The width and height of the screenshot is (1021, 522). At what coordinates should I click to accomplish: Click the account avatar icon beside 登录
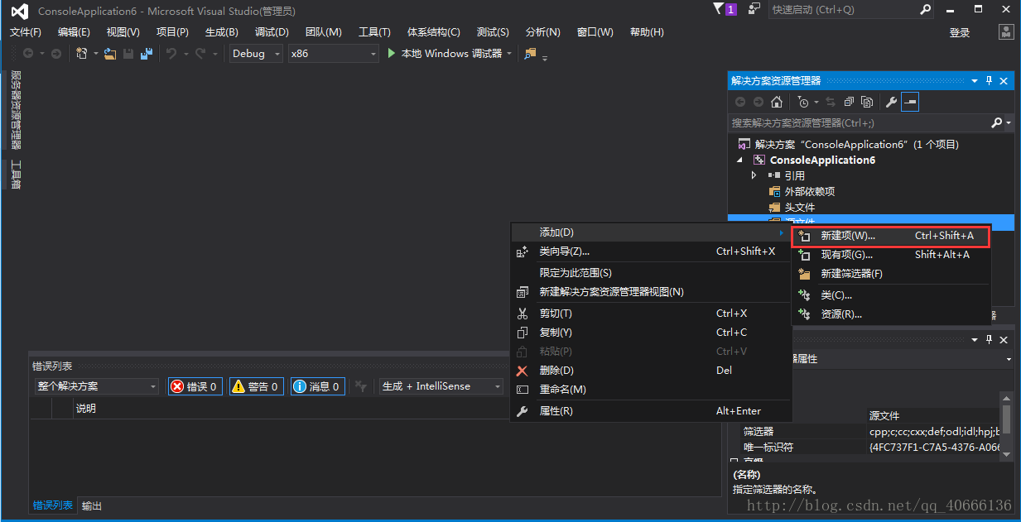point(1006,32)
